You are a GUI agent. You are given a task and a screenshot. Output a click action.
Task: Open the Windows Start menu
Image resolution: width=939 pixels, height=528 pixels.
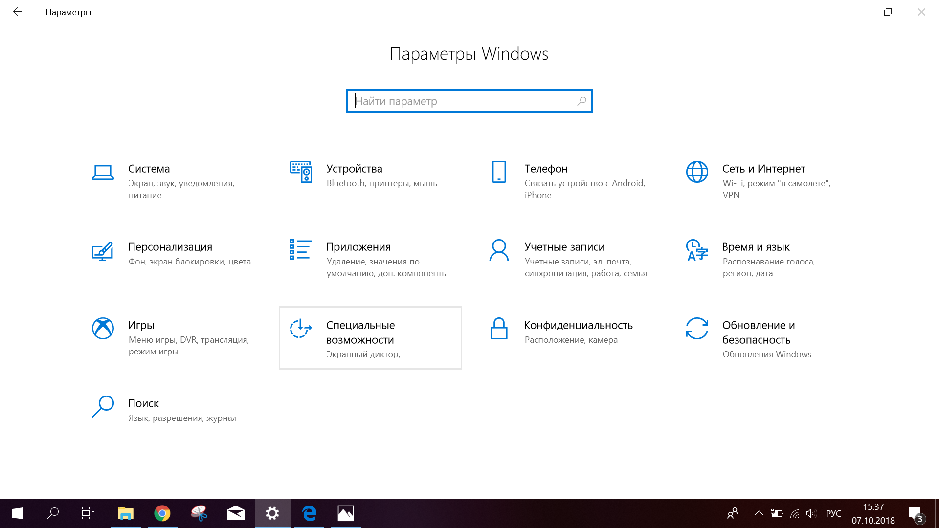(x=18, y=513)
